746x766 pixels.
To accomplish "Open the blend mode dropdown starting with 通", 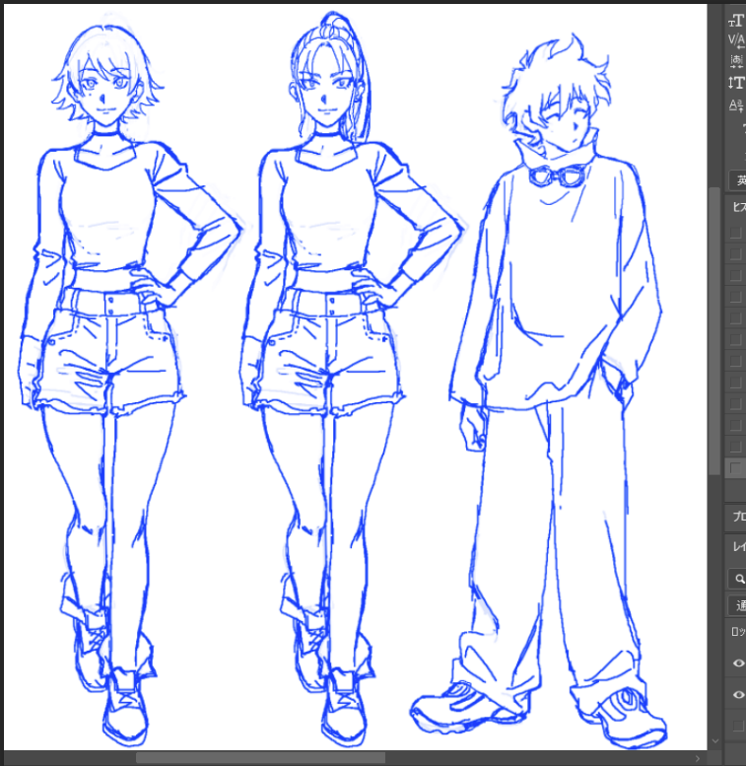I will tap(737, 605).
